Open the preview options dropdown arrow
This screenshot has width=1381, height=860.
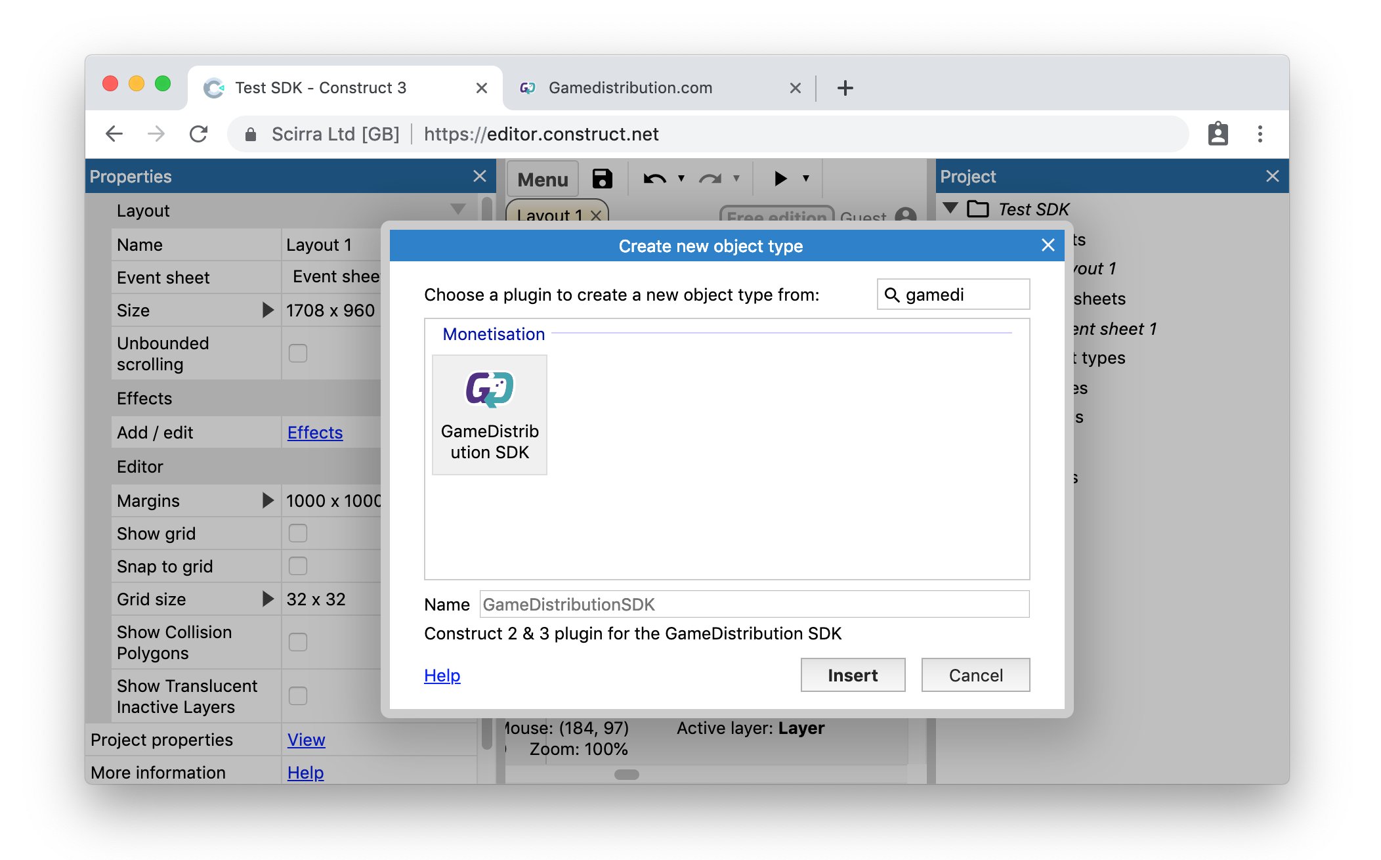coord(806,179)
